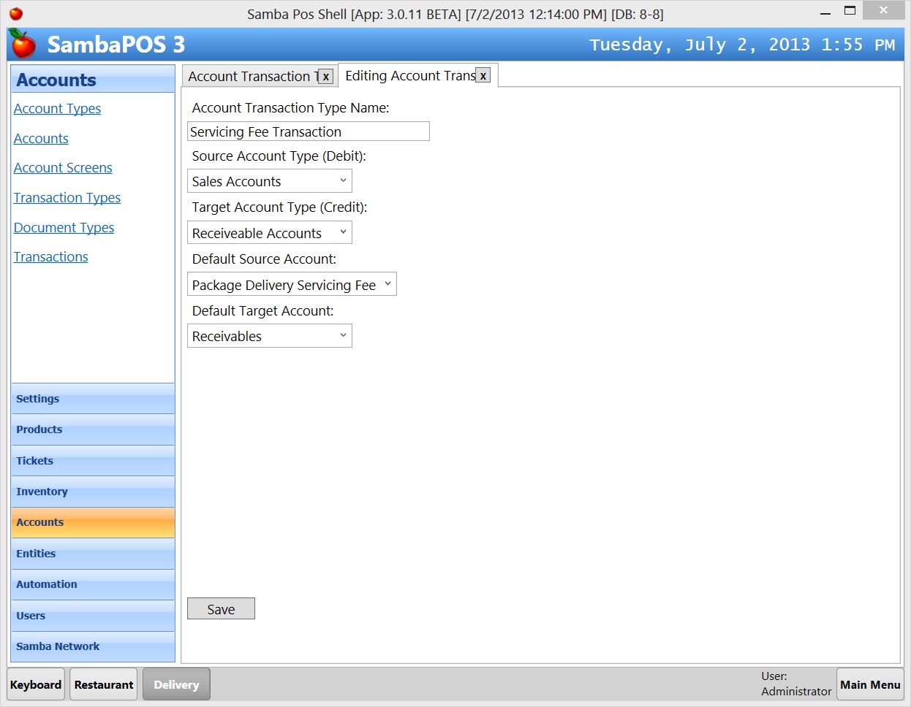
Task: Open the Default Target Account dropdown
Action: [343, 335]
